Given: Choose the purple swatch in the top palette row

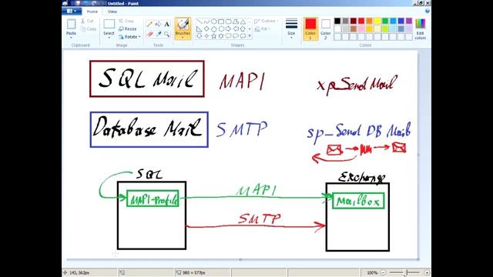Looking at the screenshot, I should pos(409,21).
